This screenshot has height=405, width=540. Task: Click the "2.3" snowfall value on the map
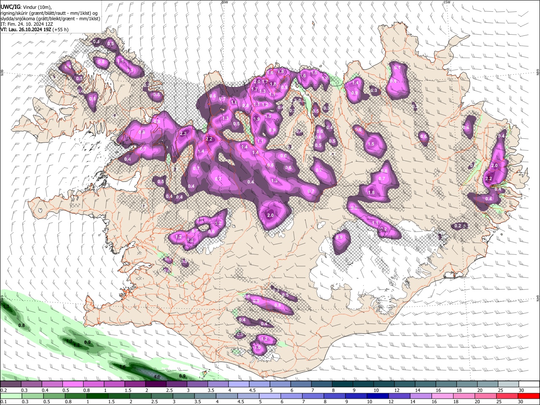pos(183,133)
